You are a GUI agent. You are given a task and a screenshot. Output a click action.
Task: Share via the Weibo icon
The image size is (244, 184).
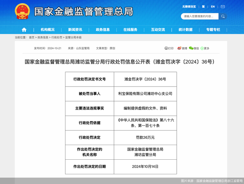[x=179, y=48]
